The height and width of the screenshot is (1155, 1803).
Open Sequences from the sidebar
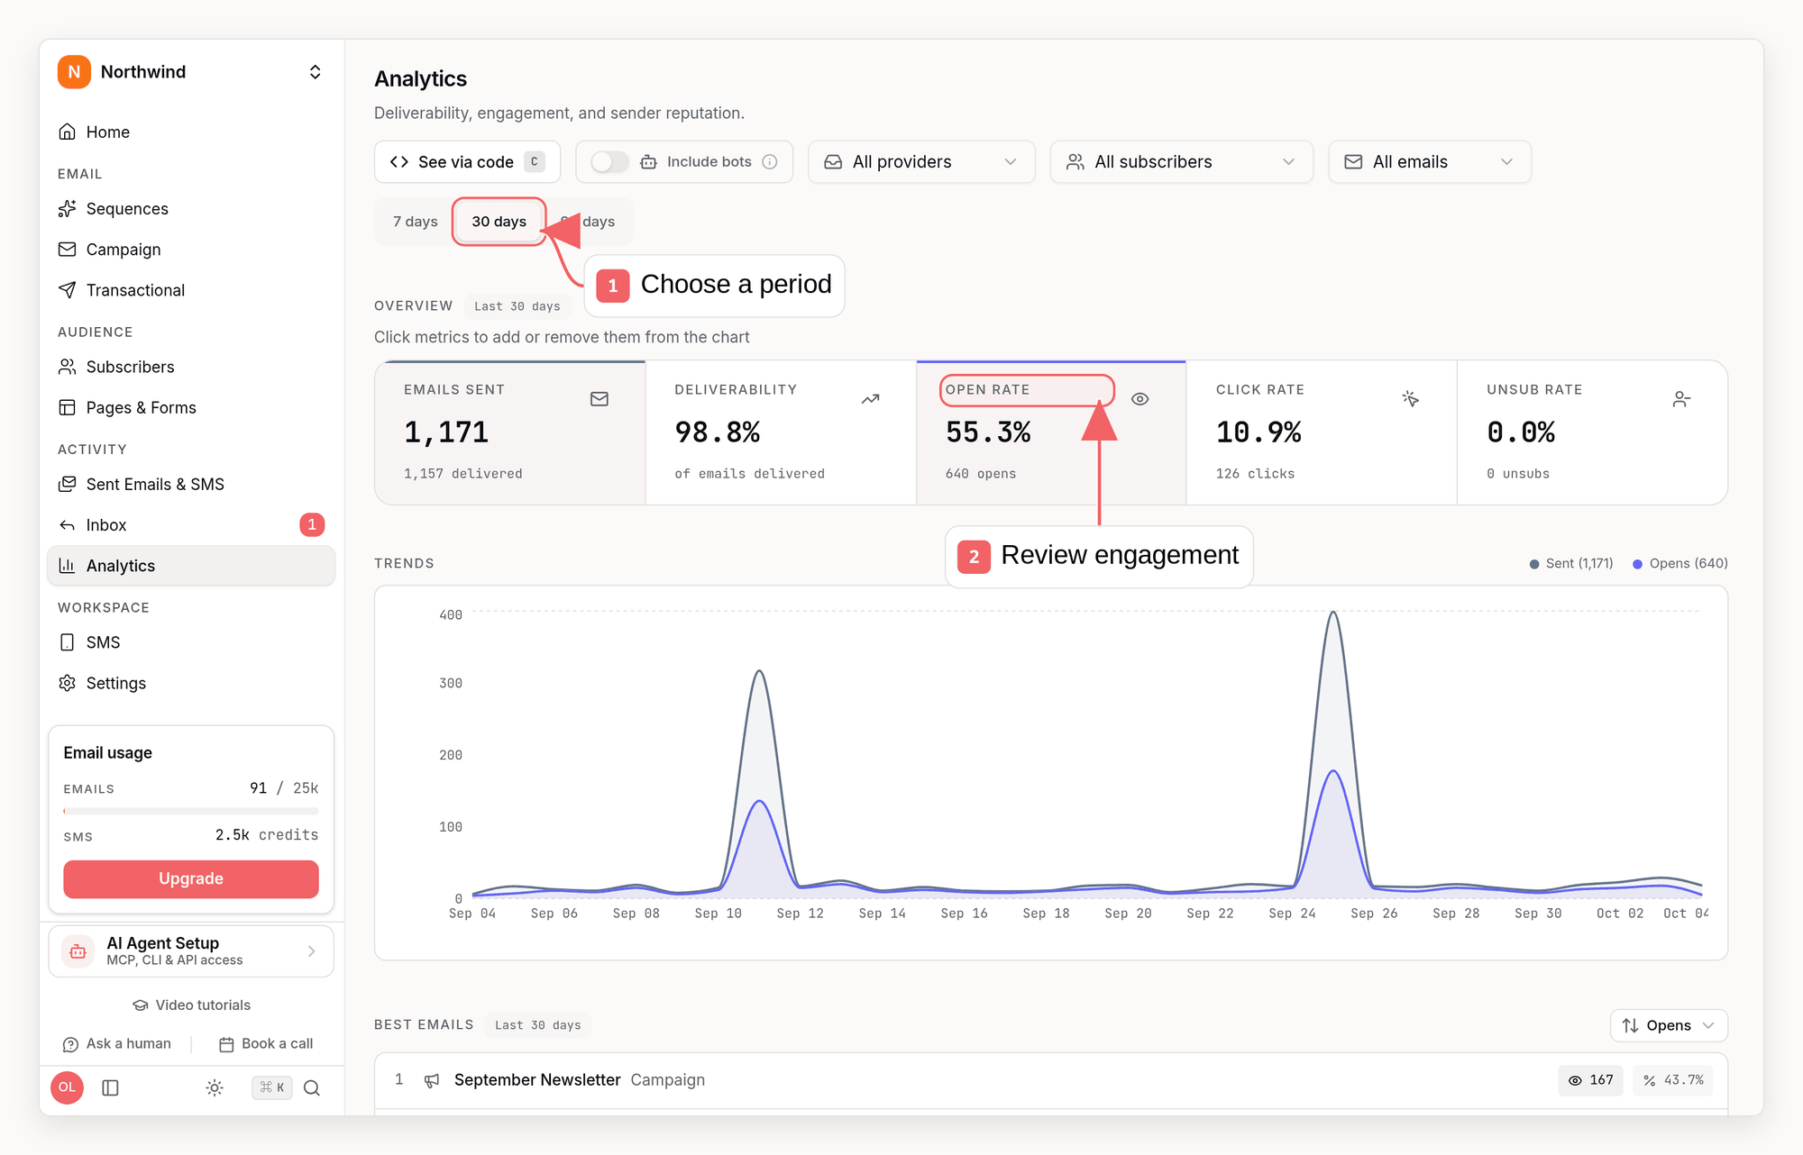coord(190,209)
